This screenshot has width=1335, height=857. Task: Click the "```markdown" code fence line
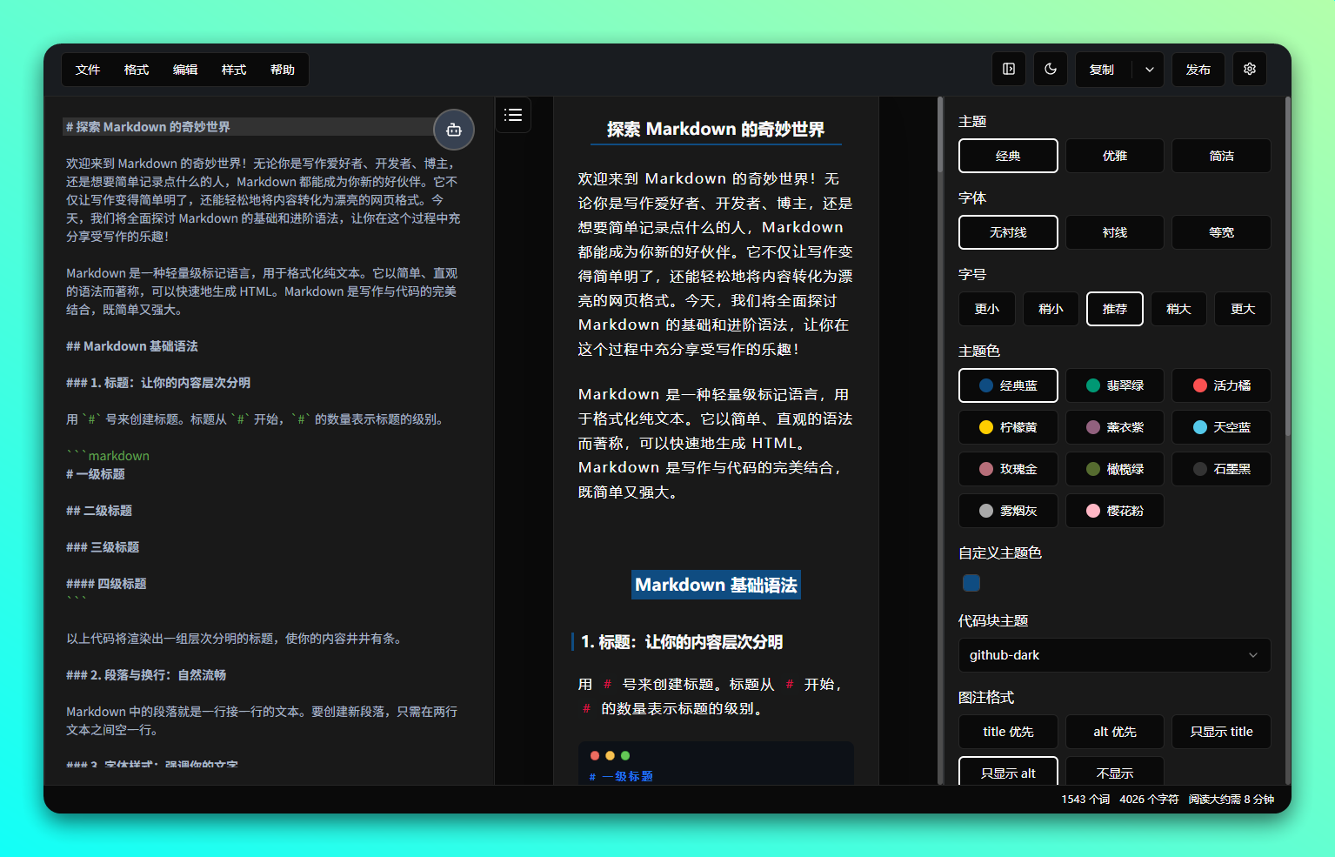coord(108,456)
